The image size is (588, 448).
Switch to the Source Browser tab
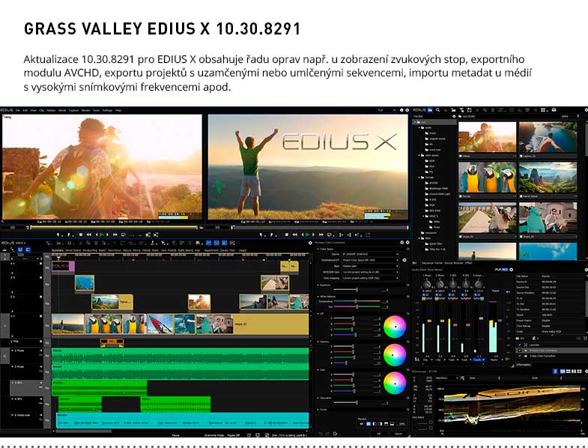(x=454, y=263)
